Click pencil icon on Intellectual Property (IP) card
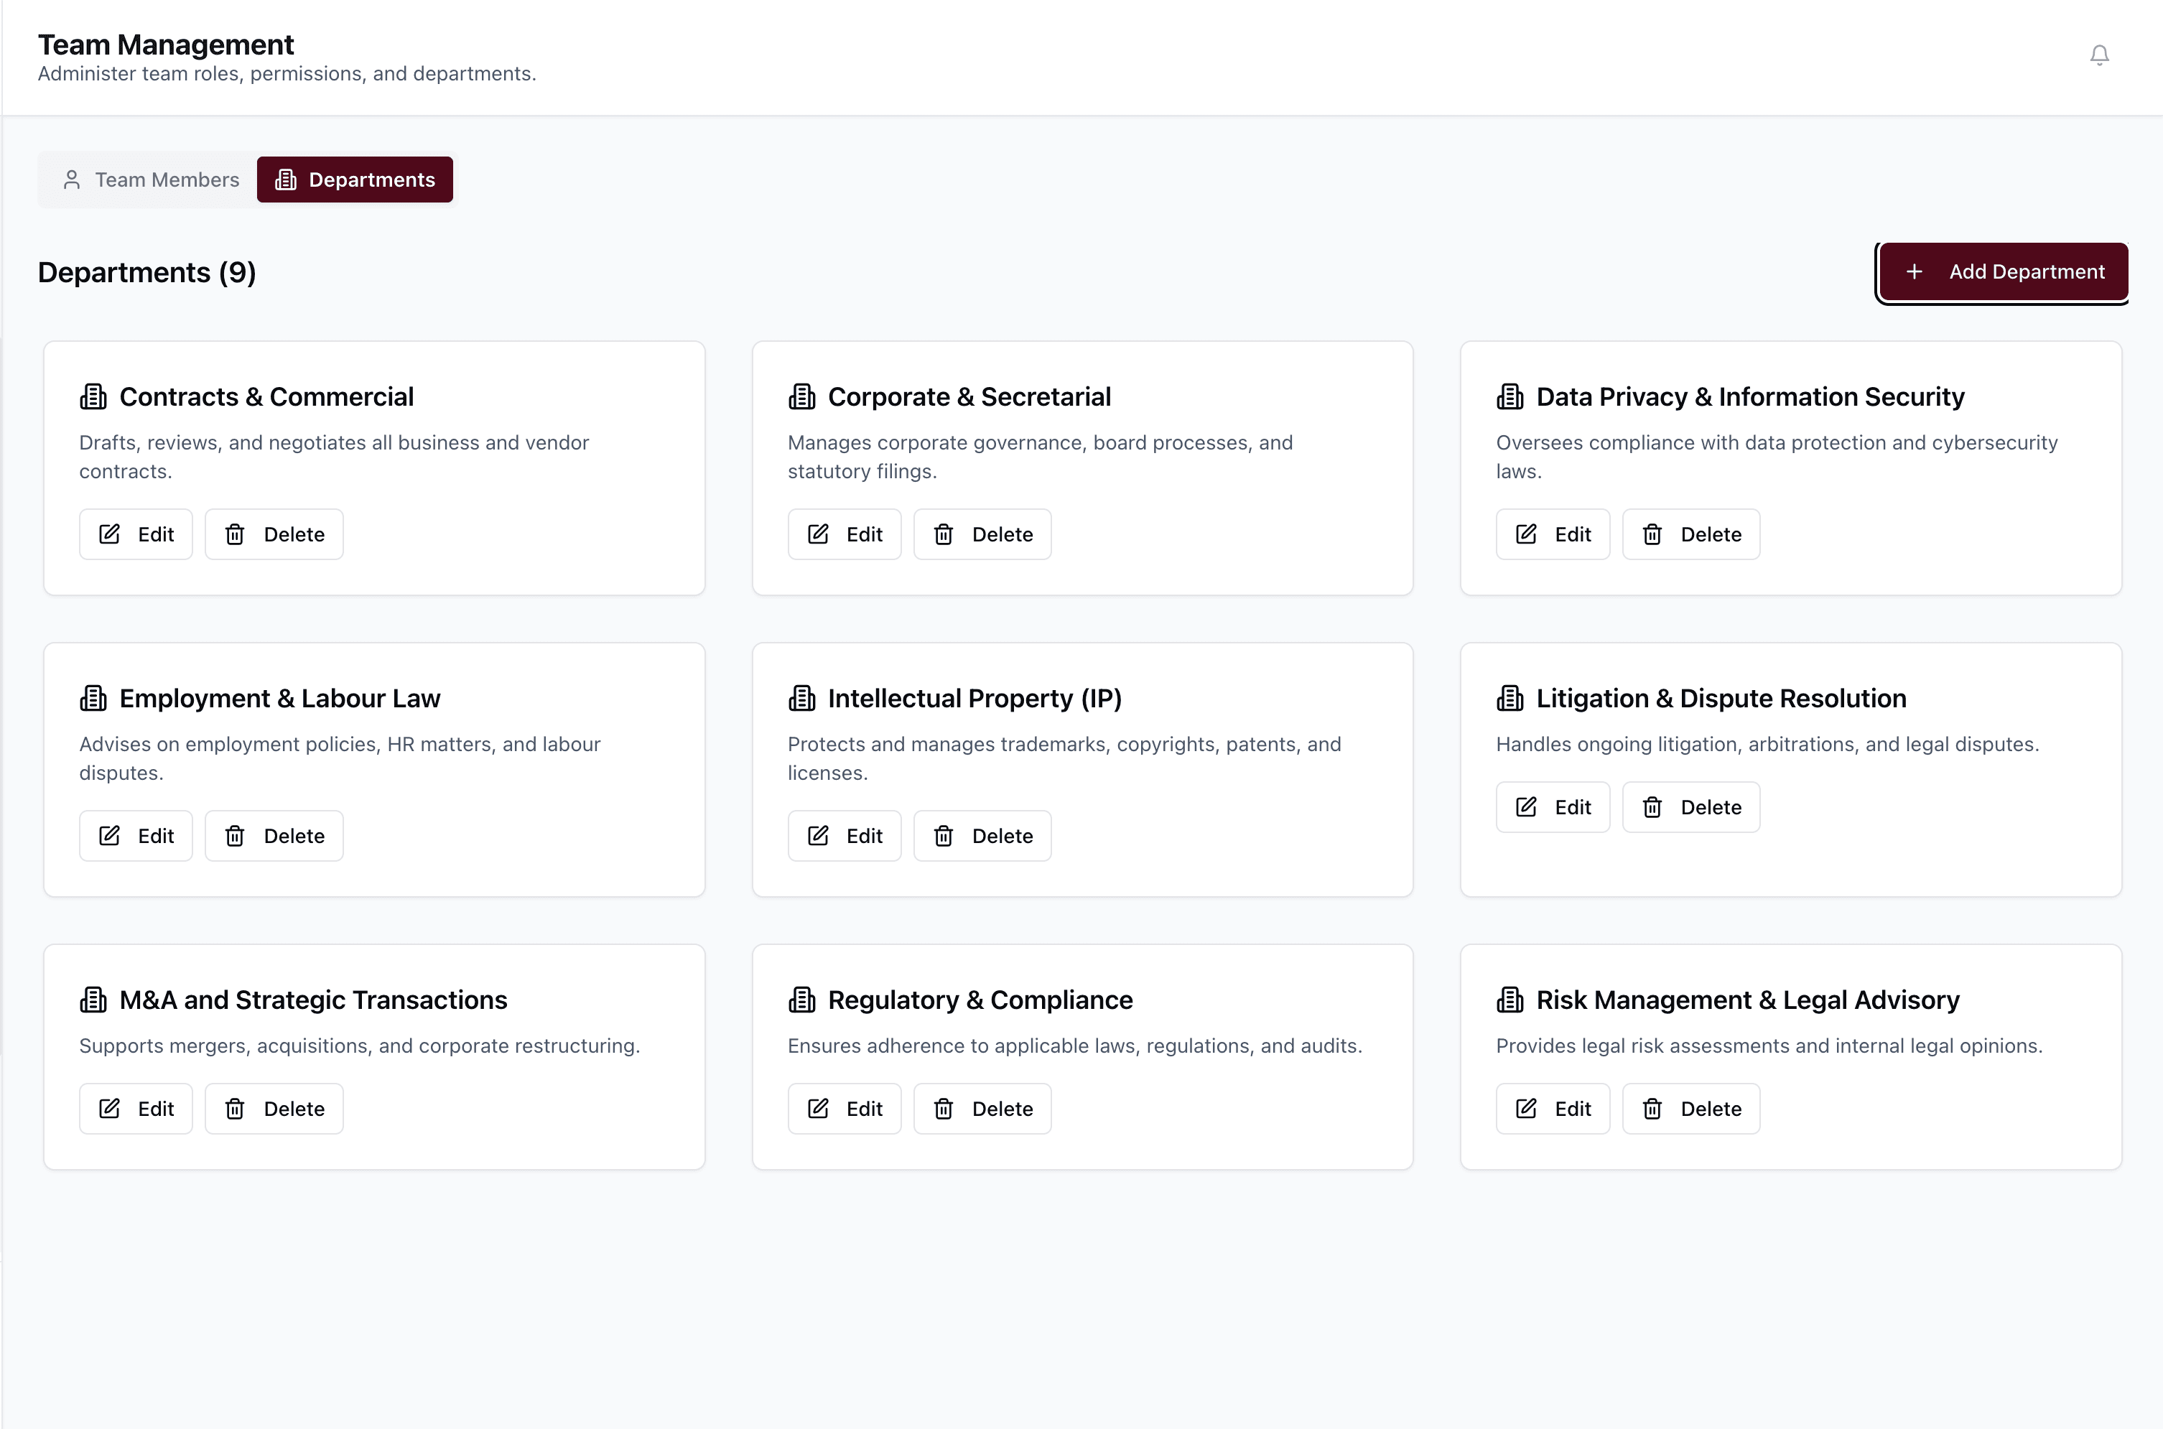 pos(817,836)
